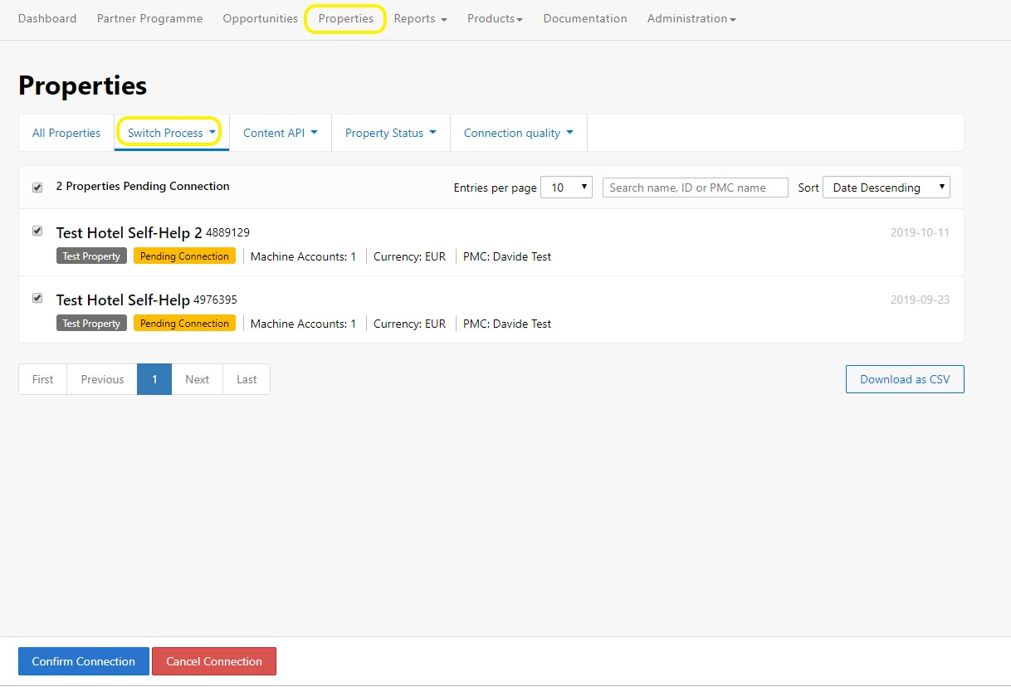Open Entries per page selector
This screenshot has height=687, width=1011.
(x=566, y=188)
